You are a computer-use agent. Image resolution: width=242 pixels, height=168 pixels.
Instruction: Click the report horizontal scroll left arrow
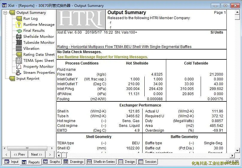point(59,155)
